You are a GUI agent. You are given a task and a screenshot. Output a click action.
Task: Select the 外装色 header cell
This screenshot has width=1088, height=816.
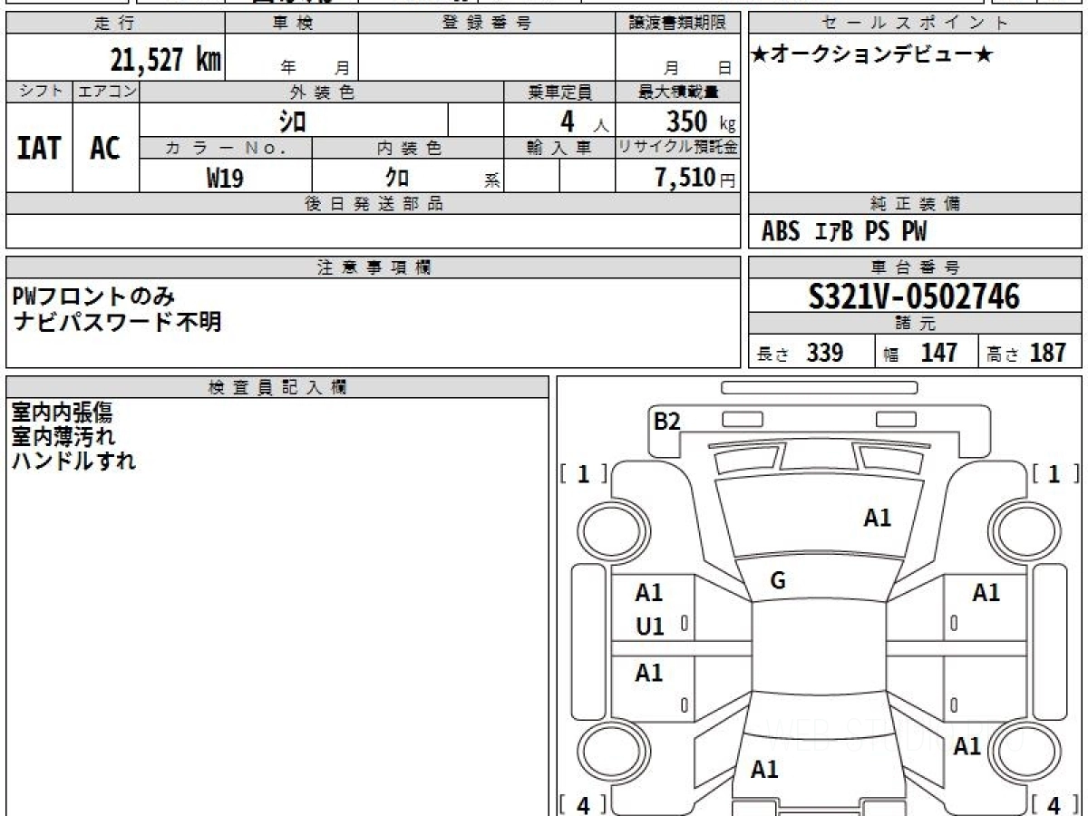click(322, 92)
